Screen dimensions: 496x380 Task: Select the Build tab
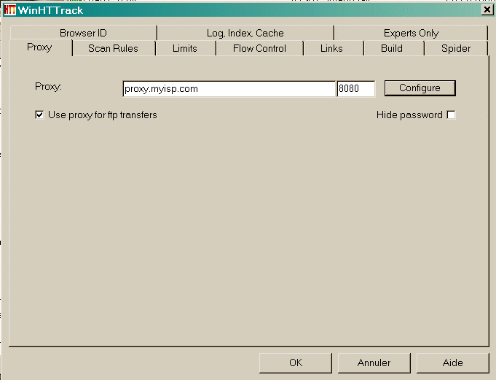[392, 48]
